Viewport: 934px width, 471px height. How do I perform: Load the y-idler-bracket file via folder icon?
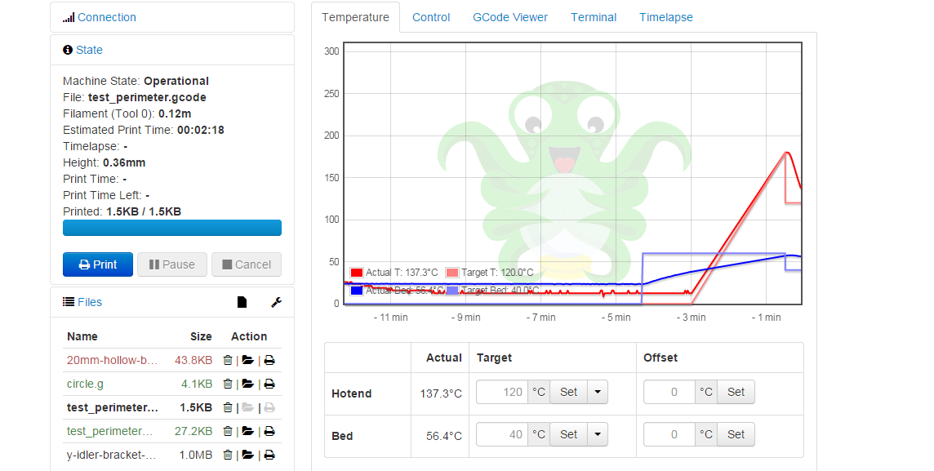point(248,455)
